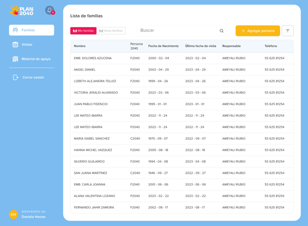Viewport: 308px width, 226px height.
Task: Toggle to Otras familias view
Action: pos(111,30)
